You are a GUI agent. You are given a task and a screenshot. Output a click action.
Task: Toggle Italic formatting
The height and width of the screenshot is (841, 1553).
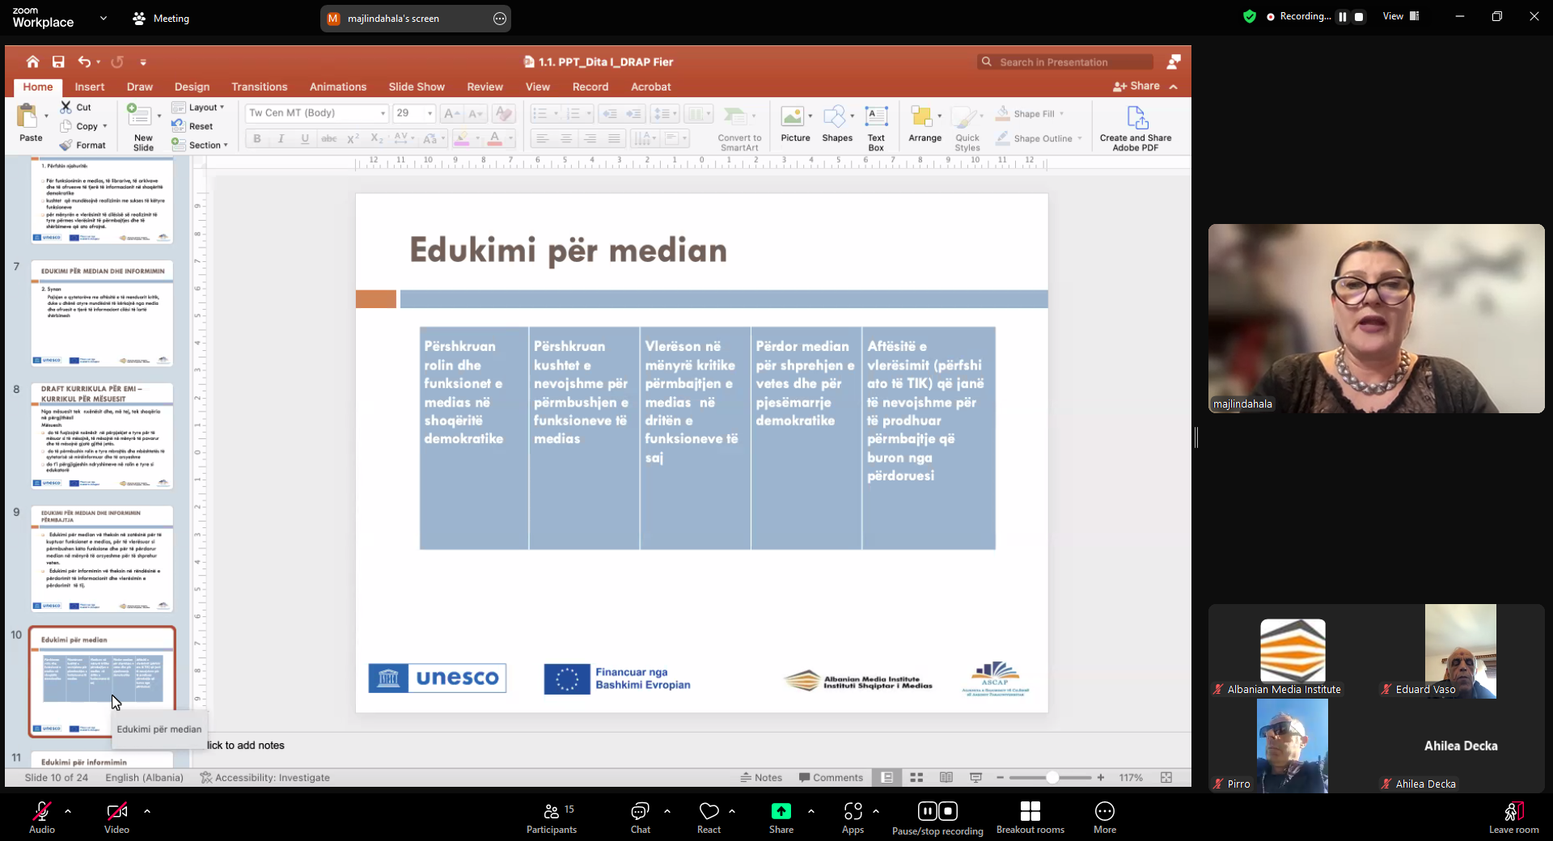pyautogui.click(x=281, y=139)
